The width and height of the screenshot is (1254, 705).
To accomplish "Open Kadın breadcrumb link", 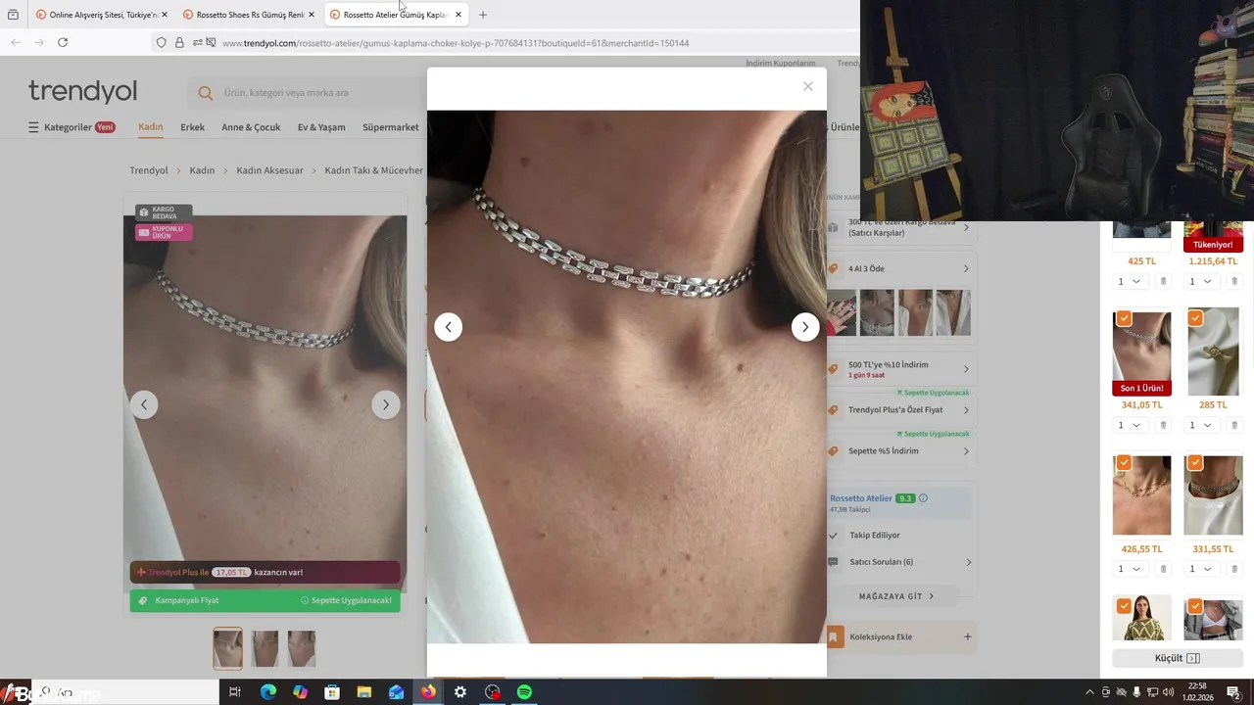I will (x=202, y=170).
